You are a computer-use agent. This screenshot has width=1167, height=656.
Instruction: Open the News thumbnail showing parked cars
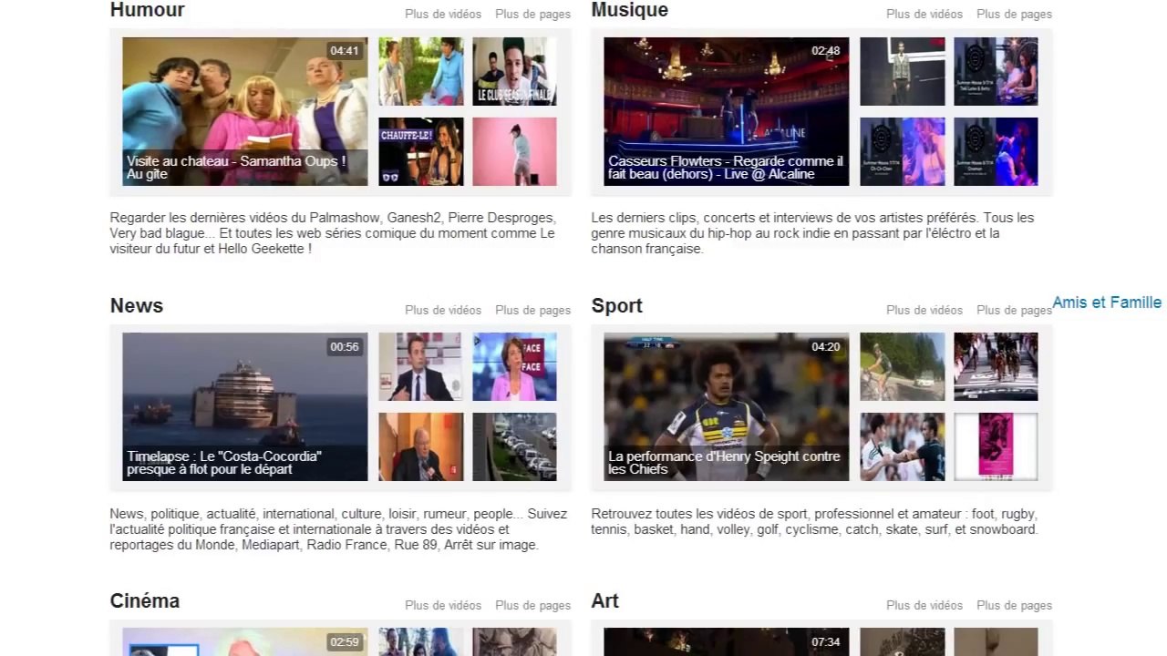(514, 446)
